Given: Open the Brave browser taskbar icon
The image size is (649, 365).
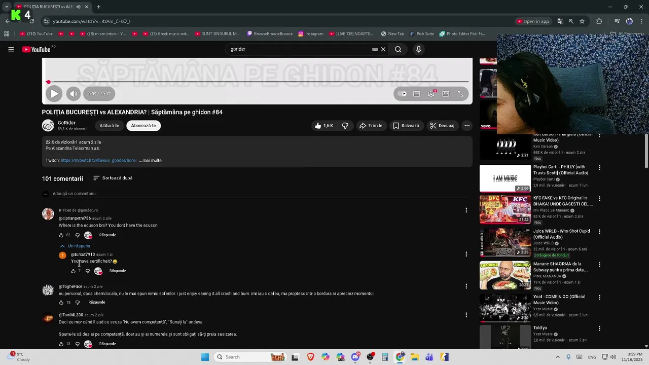Looking at the screenshot, I should 310,357.
